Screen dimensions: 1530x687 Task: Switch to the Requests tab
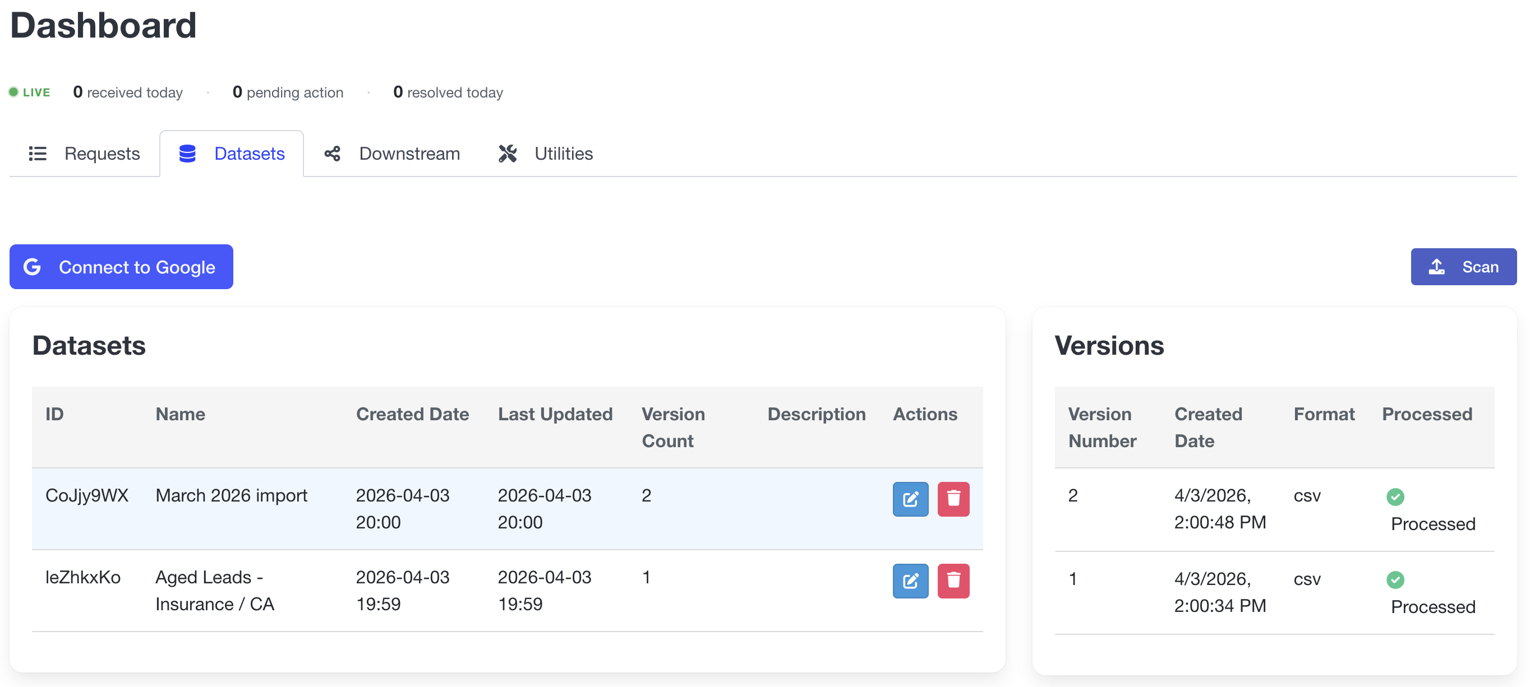[x=102, y=153]
